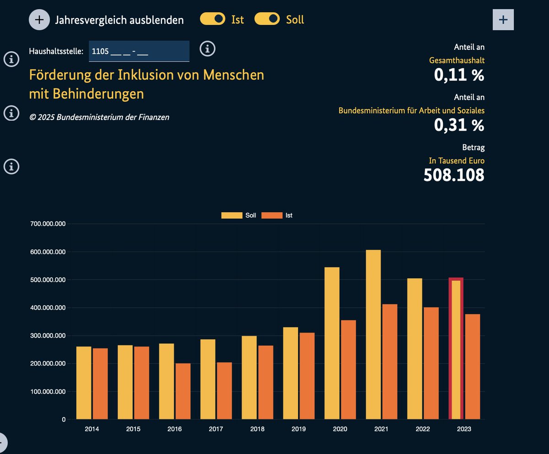The image size is (549, 454).
Task: Select the 2020 Soll bar
Action: pyautogui.click(x=332, y=343)
